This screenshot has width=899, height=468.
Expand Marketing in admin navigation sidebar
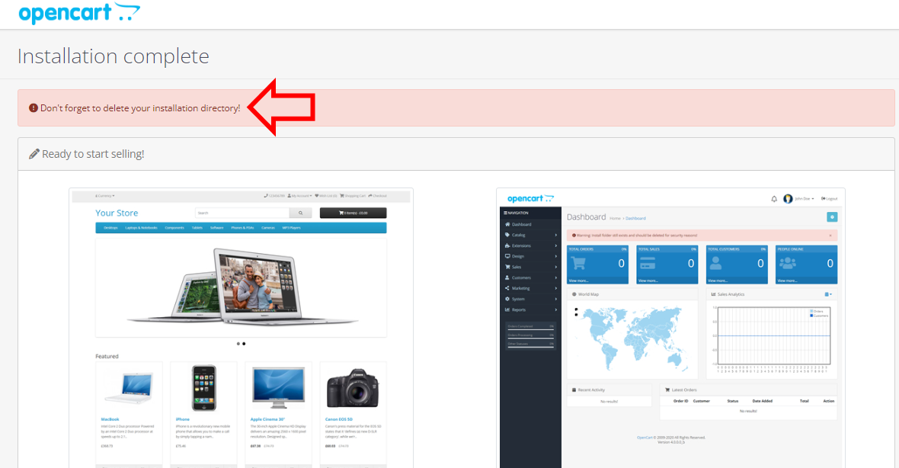pos(530,288)
